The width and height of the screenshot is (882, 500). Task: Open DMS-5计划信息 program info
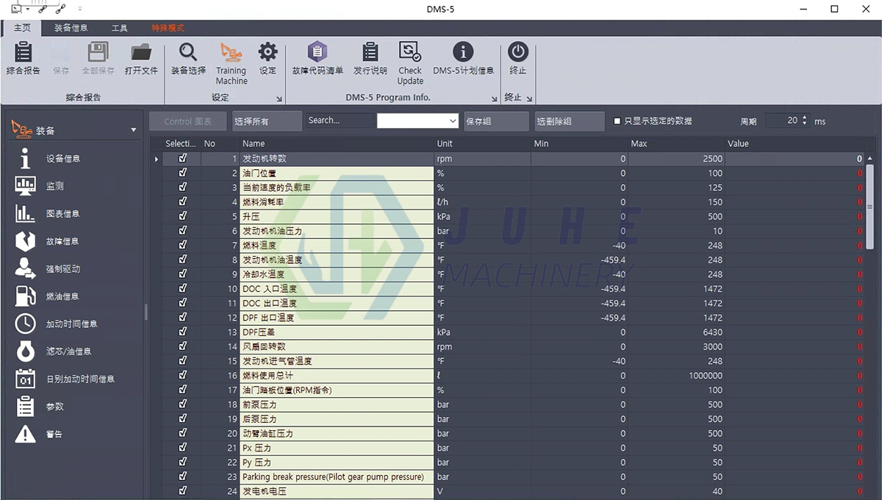click(x=462, y=60)
